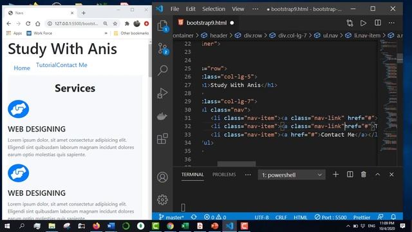The width and height of the screenshot is (412, 232).
Task: Change language mode HTML in status bar
Action: pyautogui.click(x=301, y=217)
